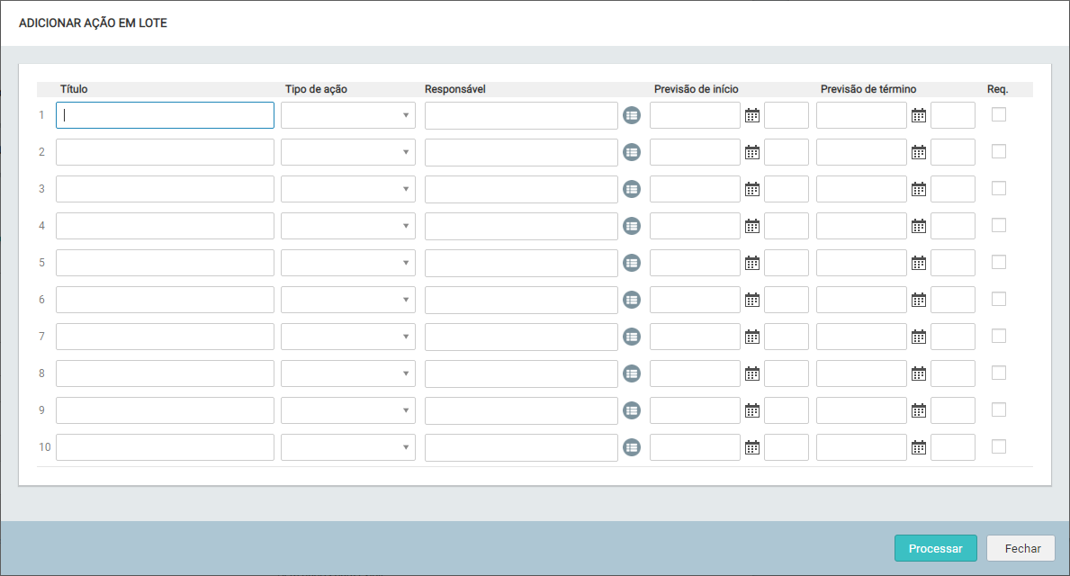
Task: Open responsible lookup list for row 8
Action: 632,374
